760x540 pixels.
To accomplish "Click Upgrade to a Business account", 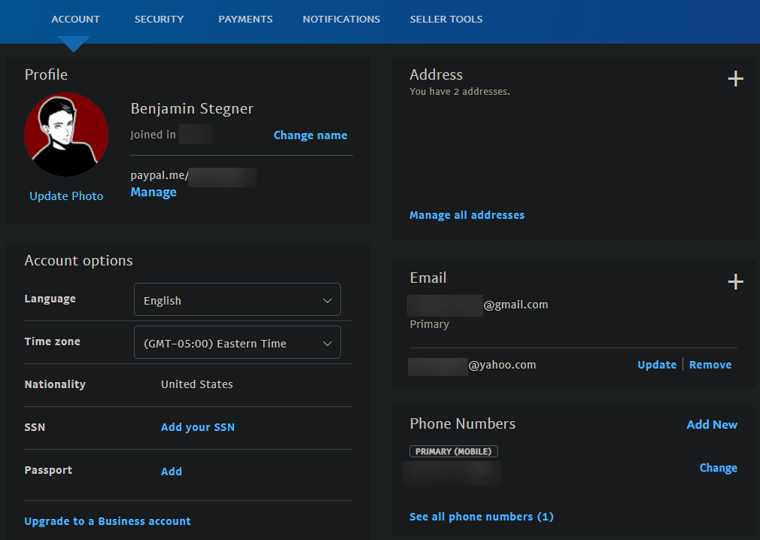I will [x=108, y=521].
